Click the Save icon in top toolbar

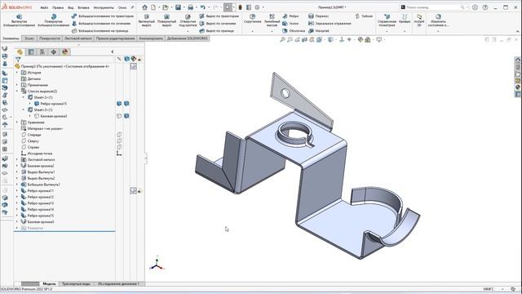pos(178,7)
